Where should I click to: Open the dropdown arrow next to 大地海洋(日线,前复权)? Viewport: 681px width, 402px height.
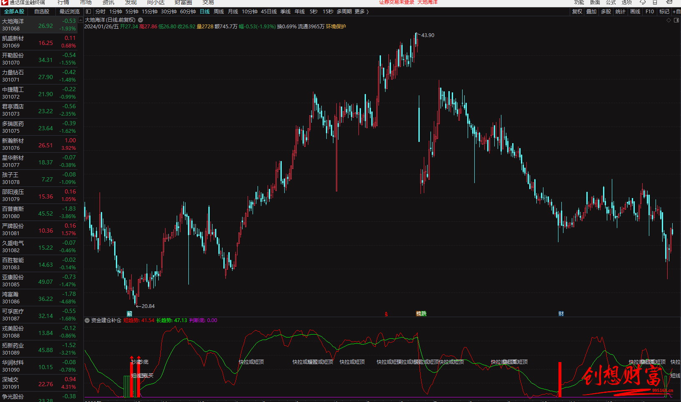[x=140, y=20]
